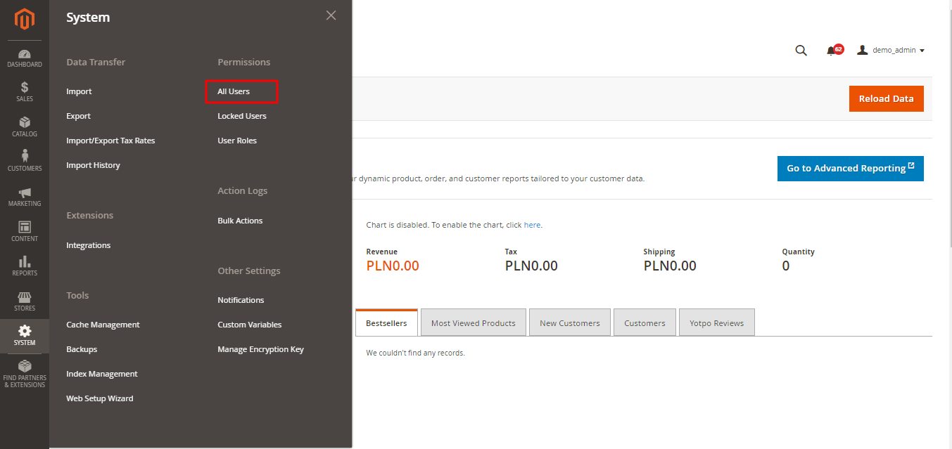Select the Content icon
The width and height of the screenshot is (952, 449).
(x=25, y=232)
